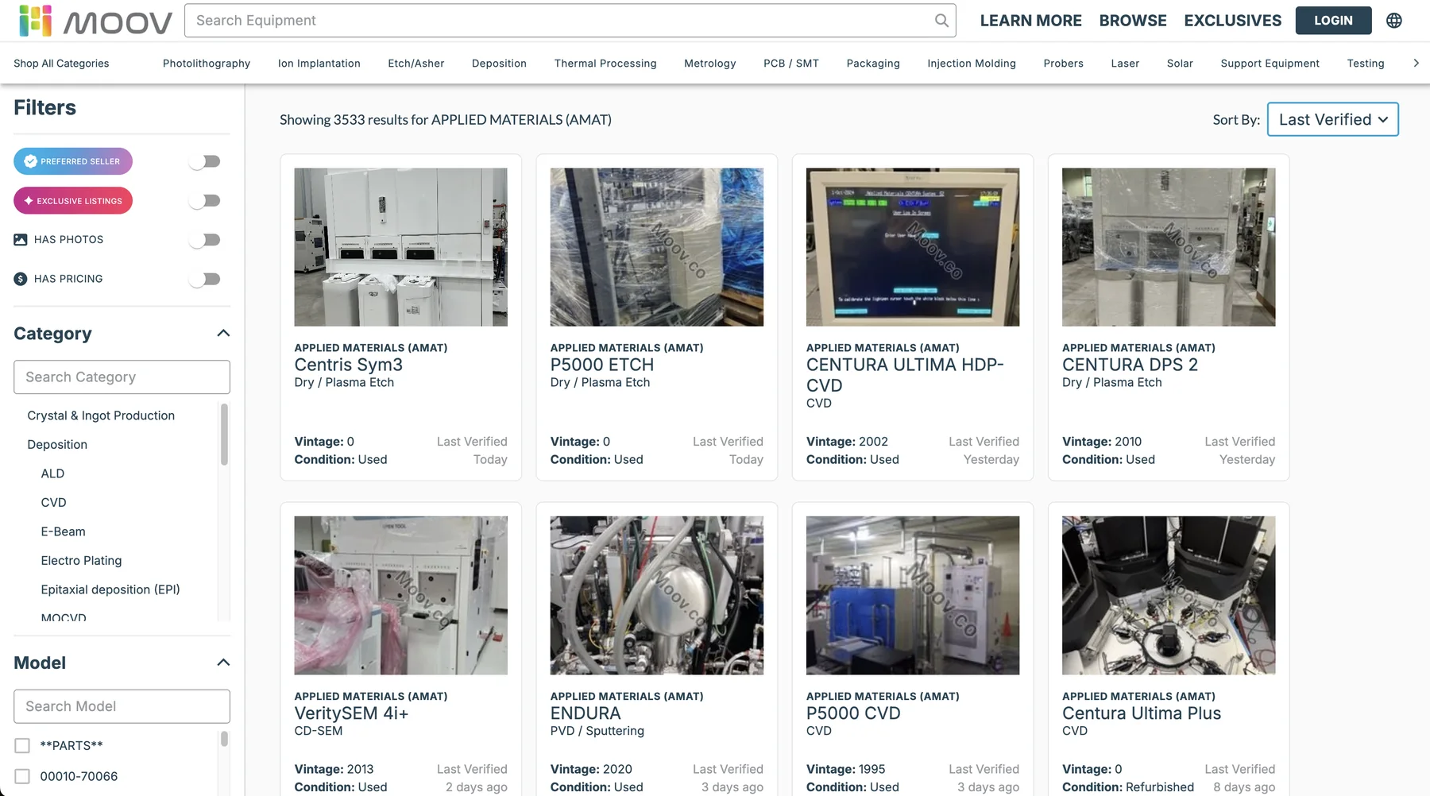Click the Category list scrollbar
Screen dimensions: 1430x796
point(224,434)
